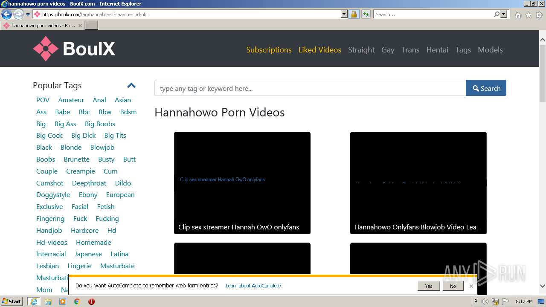Open the Tags menu item
The width and height of the screenshot is (546, 307).
pos(463,50)
